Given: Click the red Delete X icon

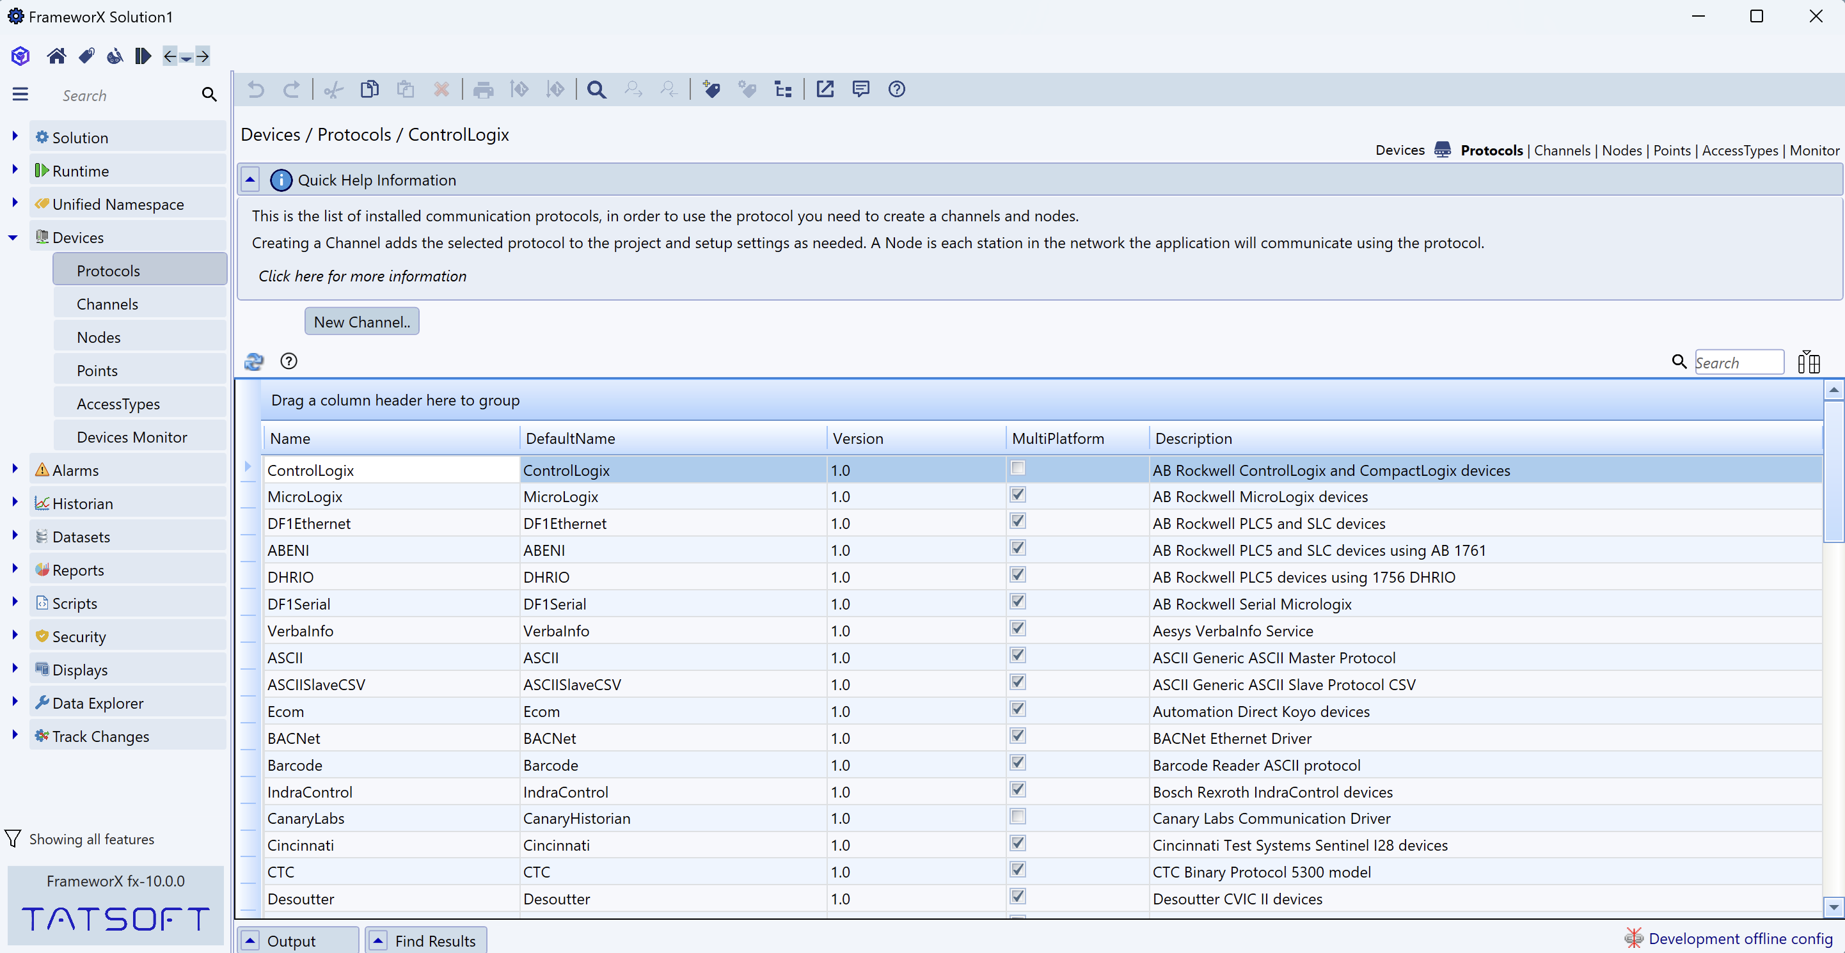Looking at the screenshot, I should (x=441, y=90).
